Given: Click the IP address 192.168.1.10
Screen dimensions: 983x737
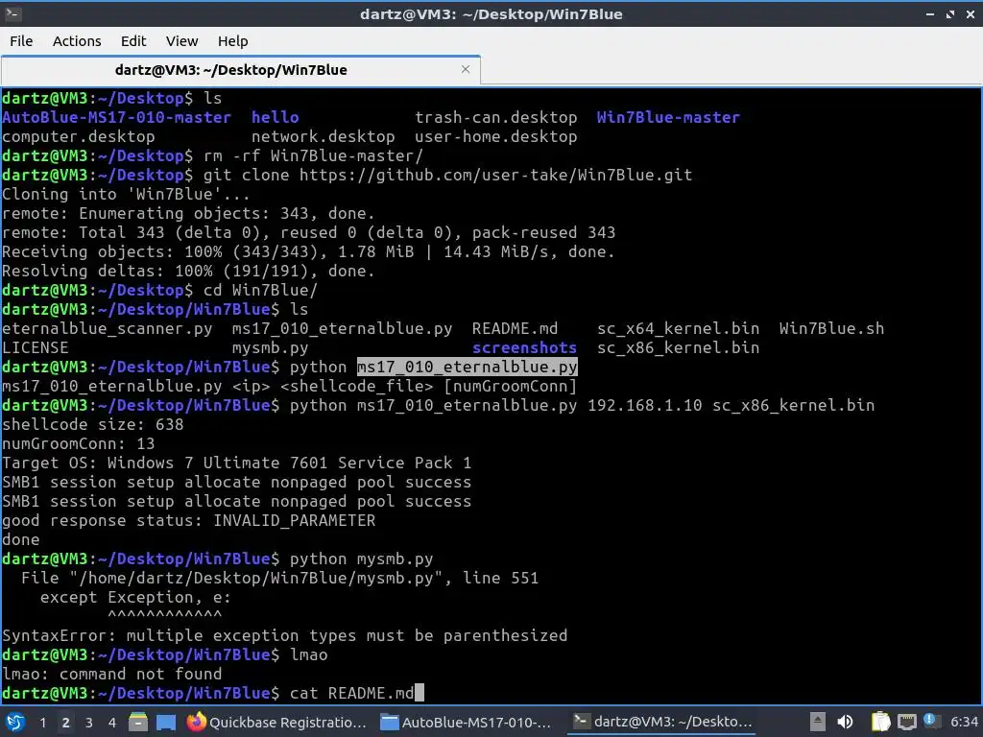Looking at the screenshot, I should 644,405.
